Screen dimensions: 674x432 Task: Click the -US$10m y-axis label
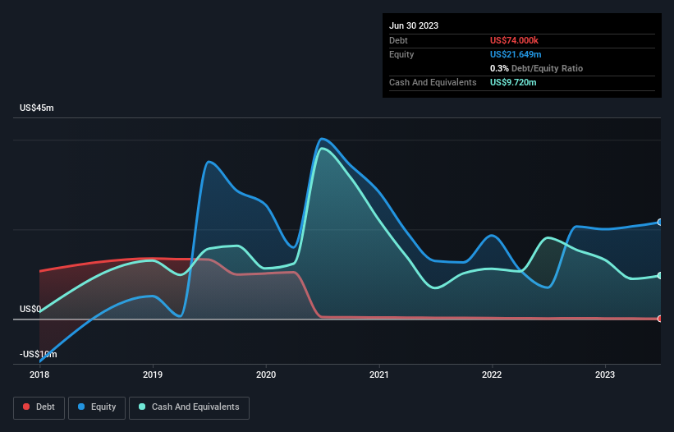pos(39,354)
